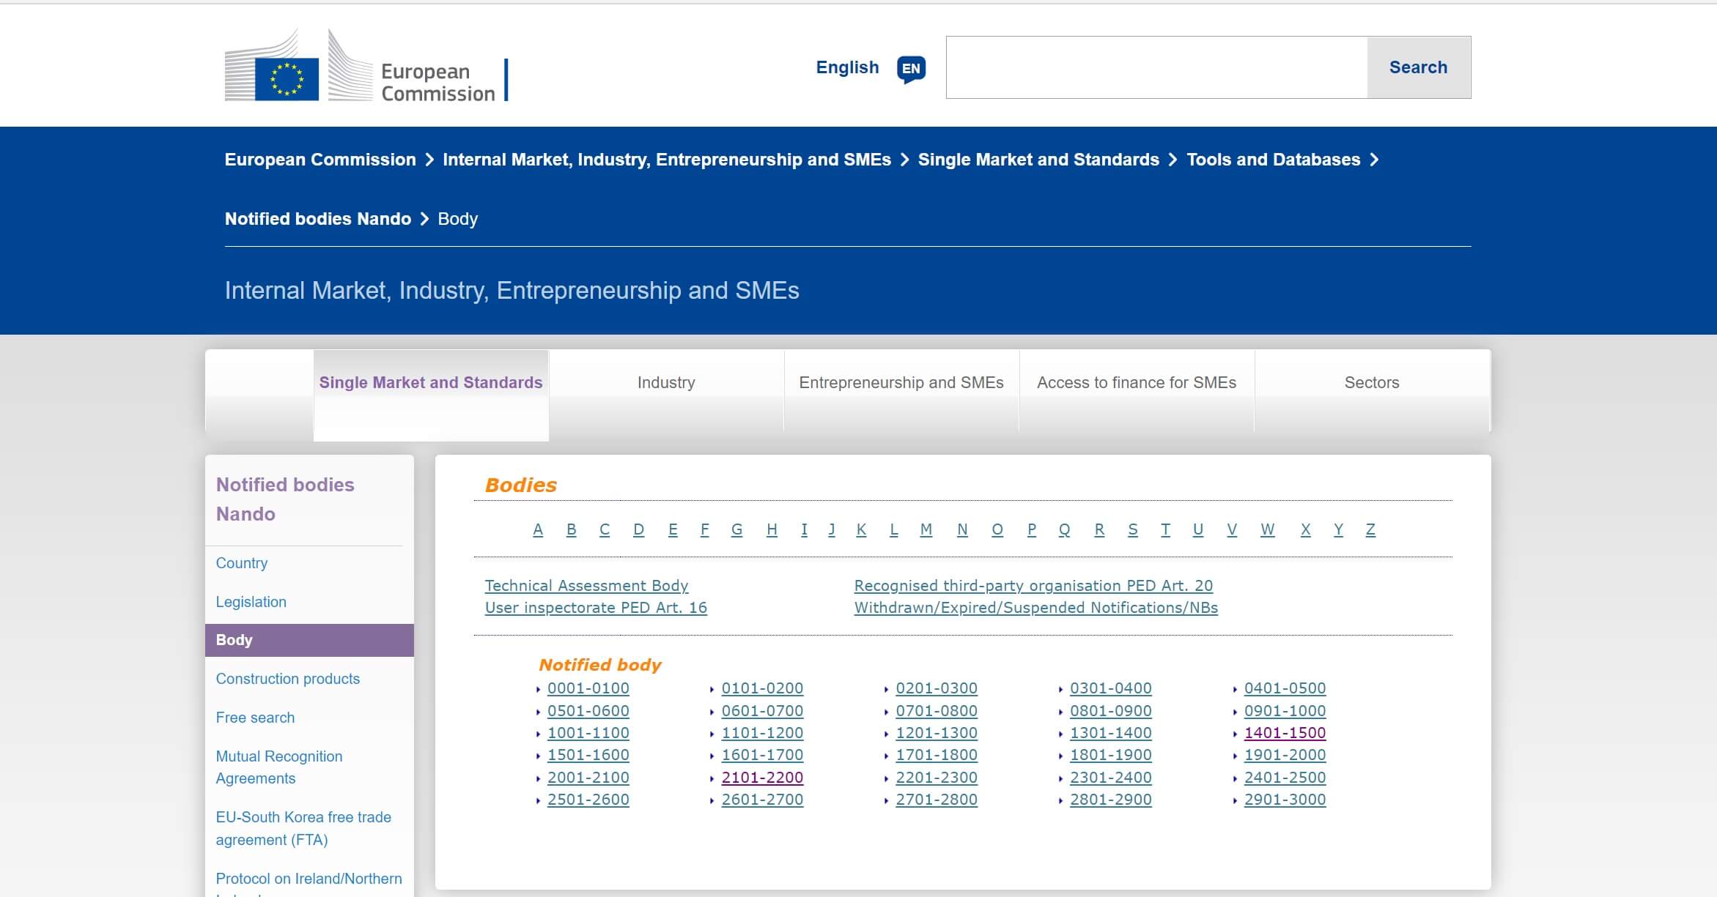This screenshot has height=897, width=1717.
Task: Open notified body range 1501-1600
Action: pyautogui.click(x=588, y=755)
